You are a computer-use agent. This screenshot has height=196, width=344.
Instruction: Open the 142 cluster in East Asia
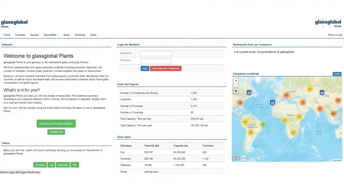[338, 100]
